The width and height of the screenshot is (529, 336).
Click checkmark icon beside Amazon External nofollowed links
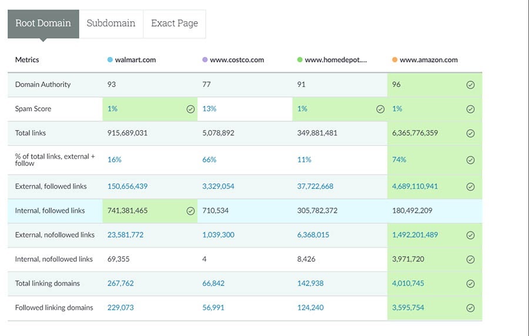[x=470, y=235]
